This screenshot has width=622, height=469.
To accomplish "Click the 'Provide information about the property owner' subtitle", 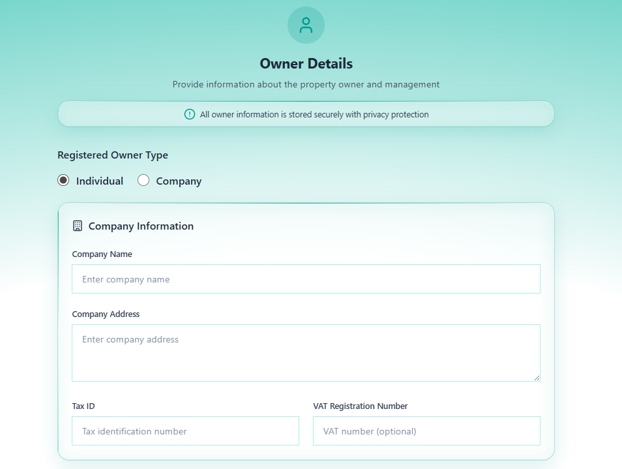I will [x=306, y=85].
